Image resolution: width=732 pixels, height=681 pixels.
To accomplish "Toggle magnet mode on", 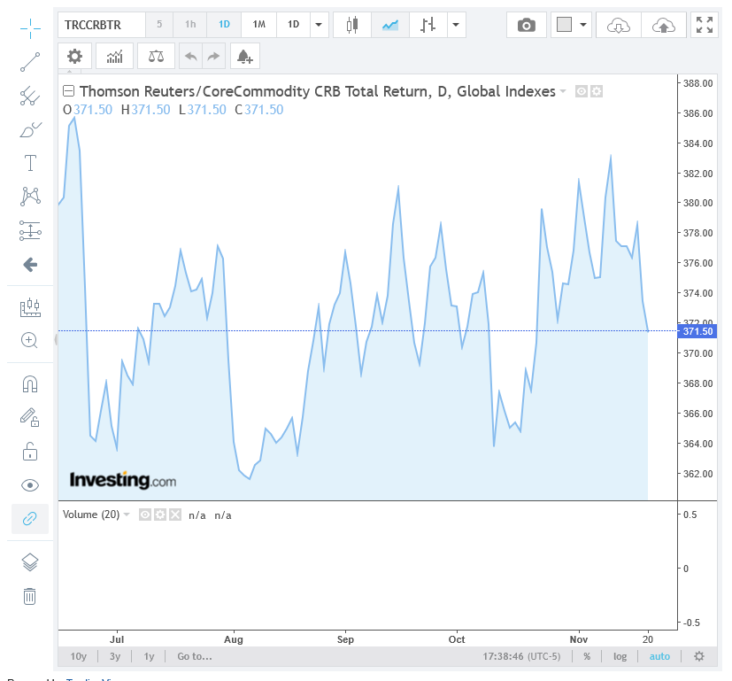I will (x=30, y=383).
